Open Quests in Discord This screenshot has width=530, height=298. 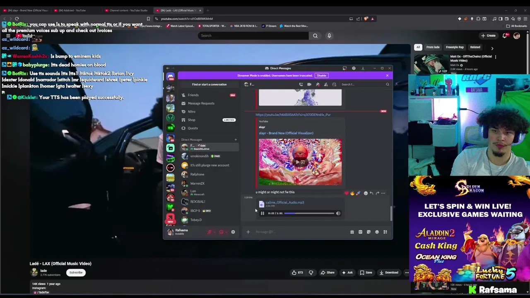click(x=209, y=128)
